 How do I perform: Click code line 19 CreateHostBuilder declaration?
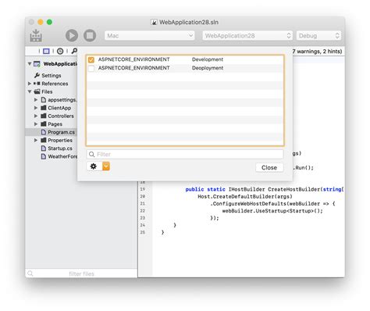coord(265,189)
